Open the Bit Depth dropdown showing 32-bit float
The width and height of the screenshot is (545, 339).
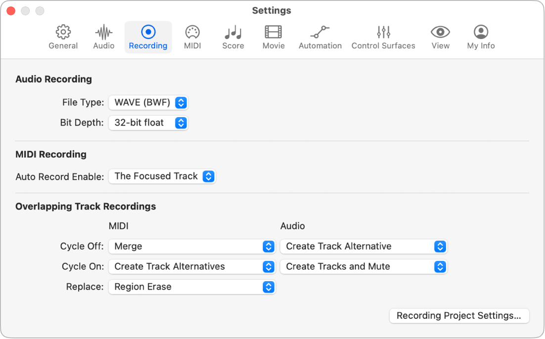click(148, 123)
